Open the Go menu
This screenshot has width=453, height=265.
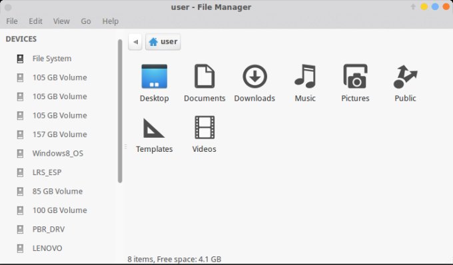86,21
